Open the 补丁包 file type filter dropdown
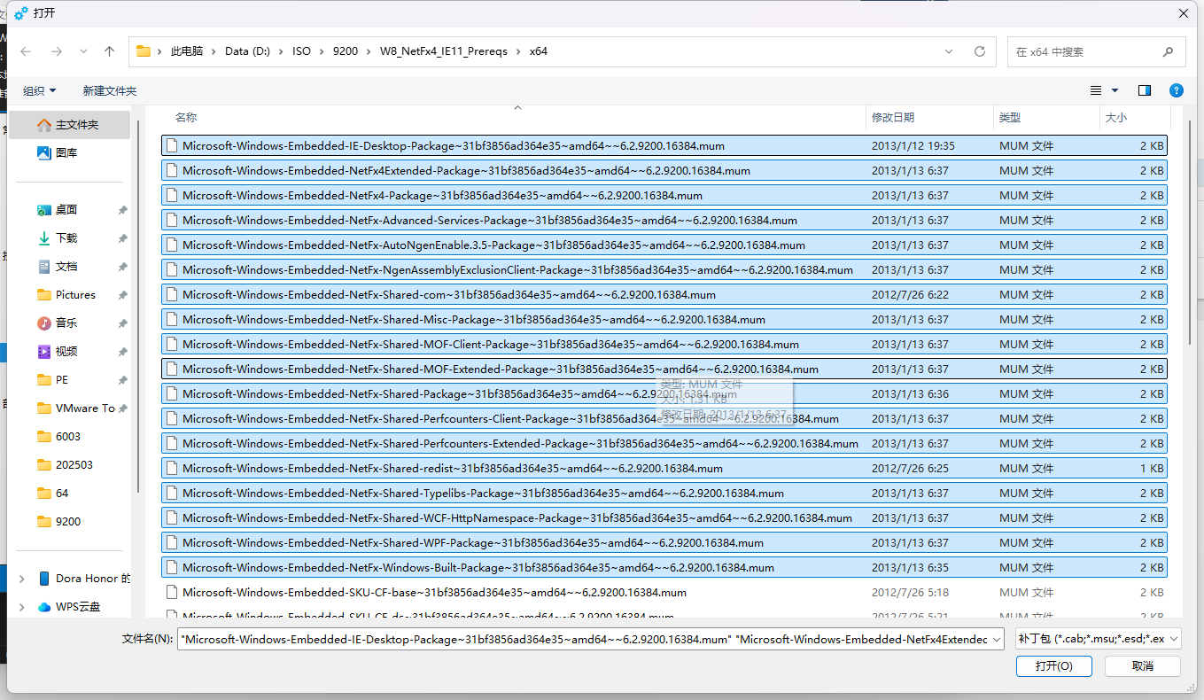The height and width of the screenshot is (700, 1204). [x=1098, y=639]
